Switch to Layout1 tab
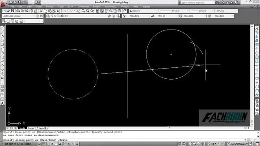 (x=32, y=128)
